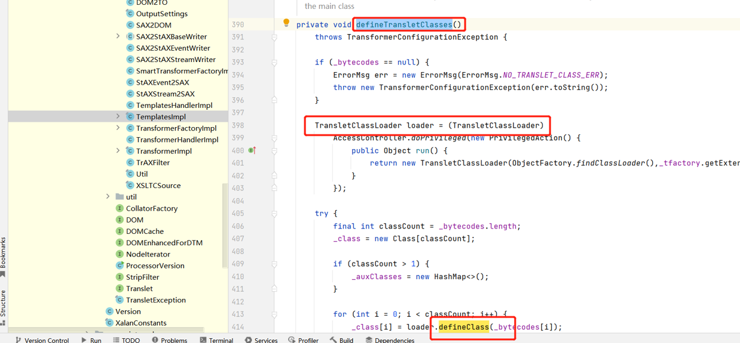Click the ProcessorVersion class icon

(x=120, y=265)
